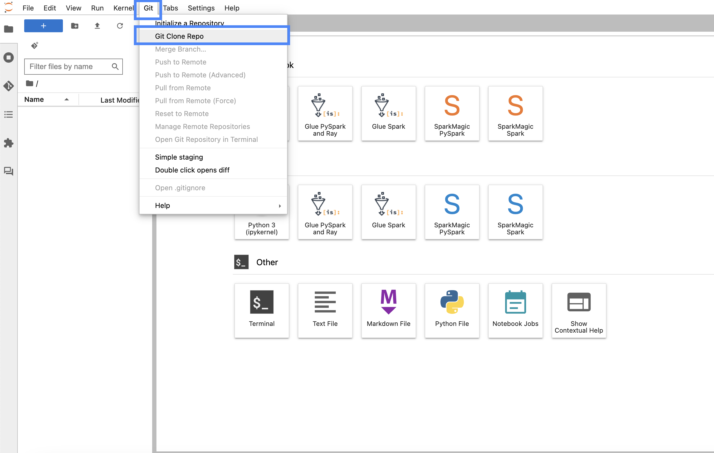Toggle Simple staging option

point(178,157)
